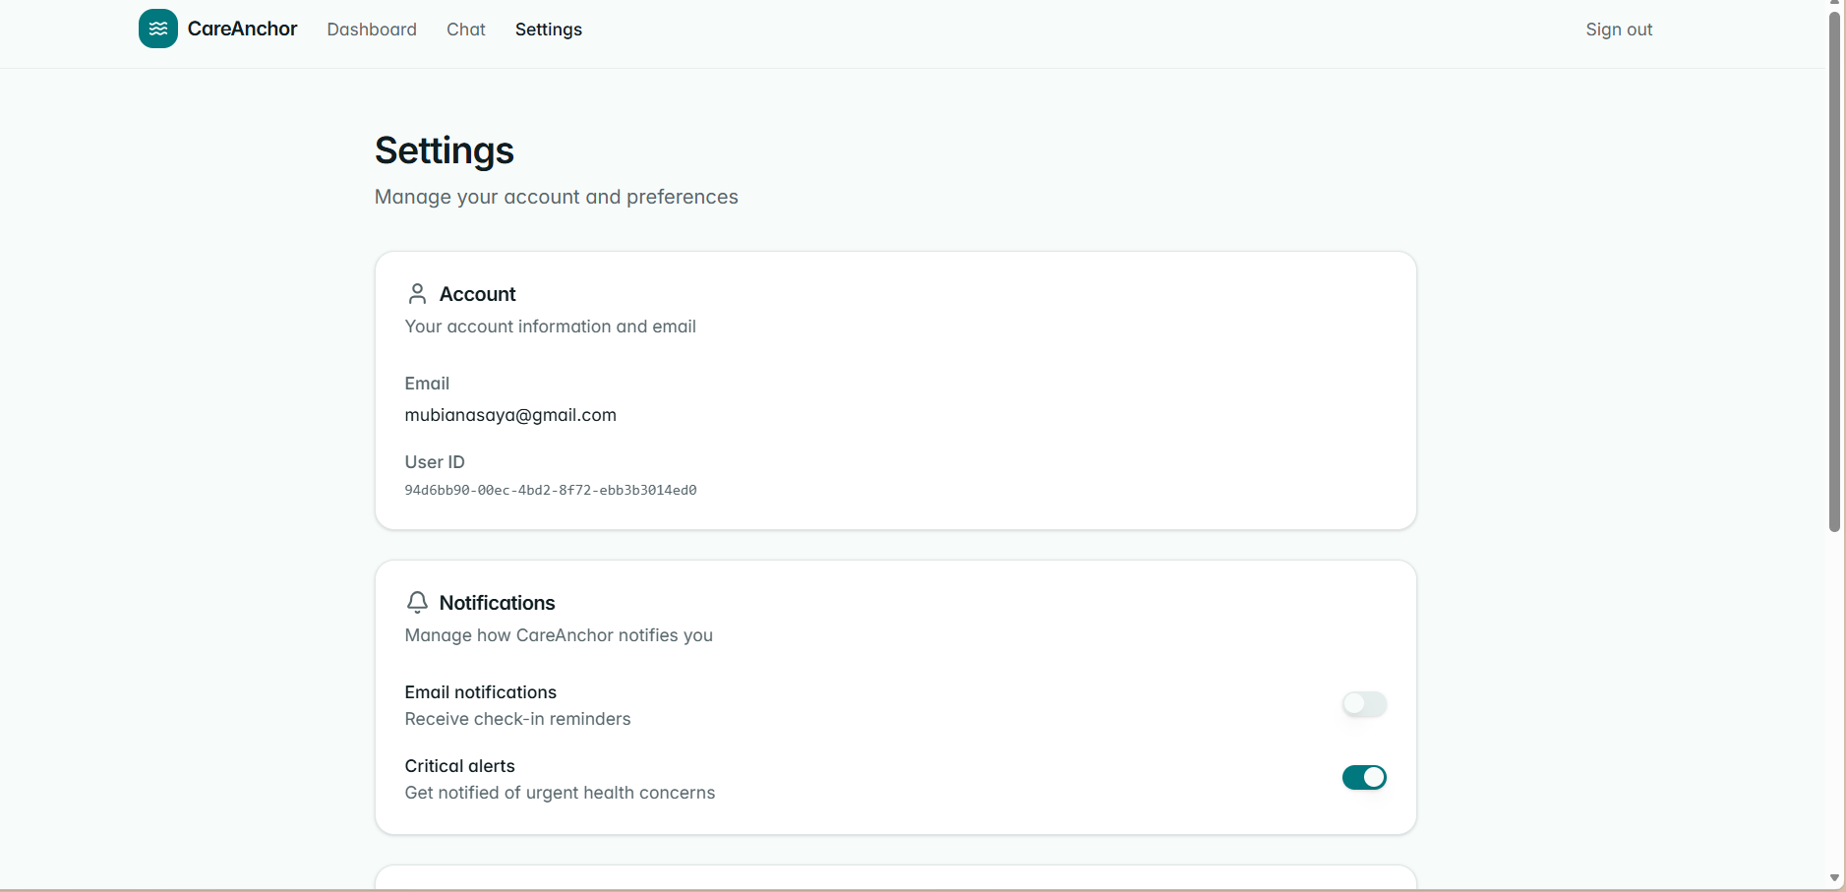Click the Email notifications label
The height and width of the screenshot is (892, 1846).
click(481, 692)
